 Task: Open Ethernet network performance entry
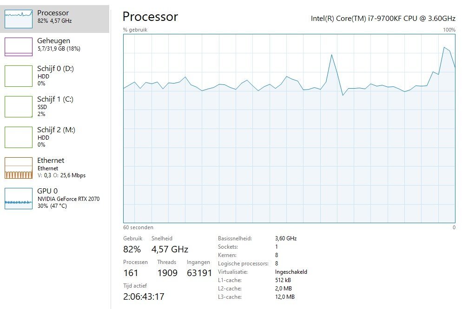pyautogui.click(x=51, y=161)
